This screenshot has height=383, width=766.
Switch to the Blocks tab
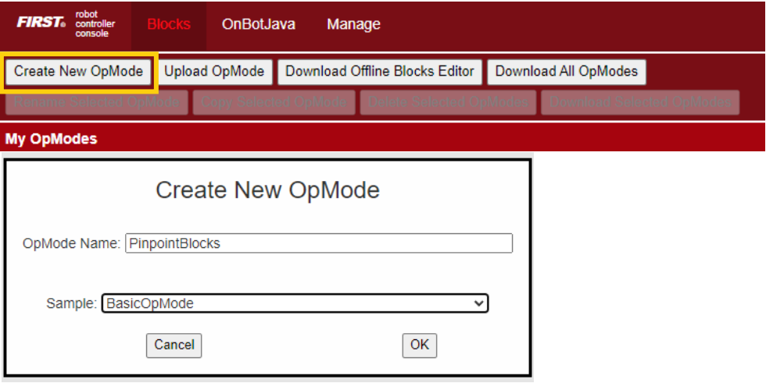(168, 24)
